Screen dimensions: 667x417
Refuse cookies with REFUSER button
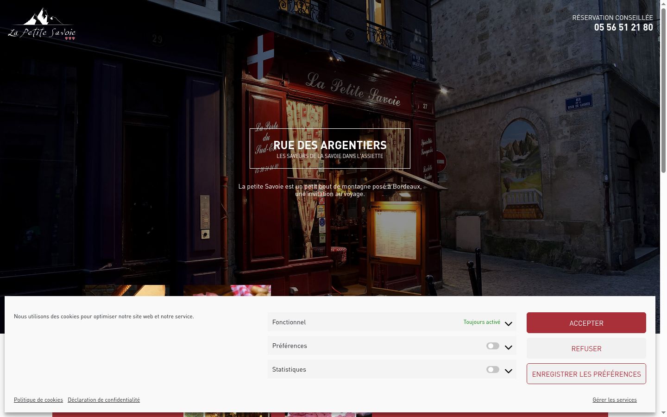[x=586, y=348]
